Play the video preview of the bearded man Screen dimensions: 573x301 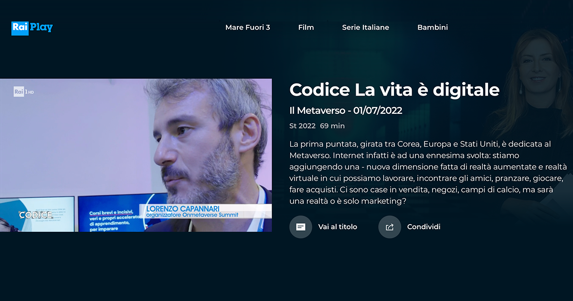pyautogui.click(x=136, y=155)
